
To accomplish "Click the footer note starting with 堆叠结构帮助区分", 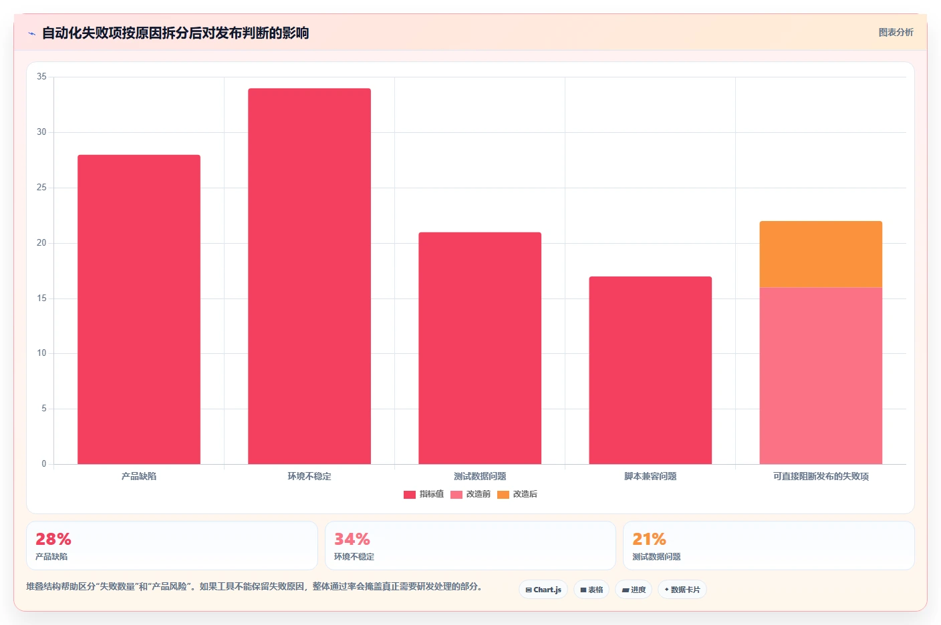I will [x=254, y=586].
